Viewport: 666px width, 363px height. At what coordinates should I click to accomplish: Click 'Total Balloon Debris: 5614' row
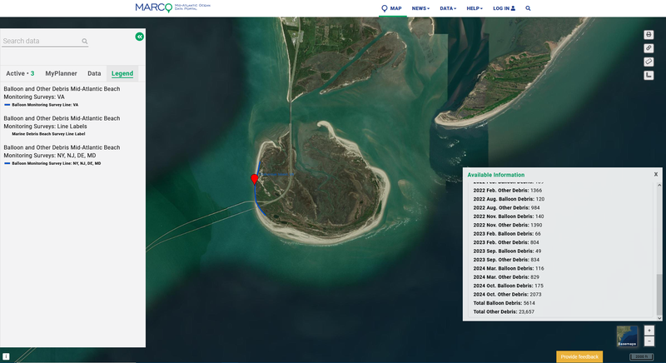504,303
